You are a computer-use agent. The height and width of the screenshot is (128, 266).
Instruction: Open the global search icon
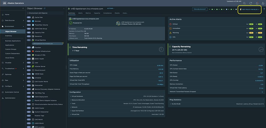pos(244,3)
